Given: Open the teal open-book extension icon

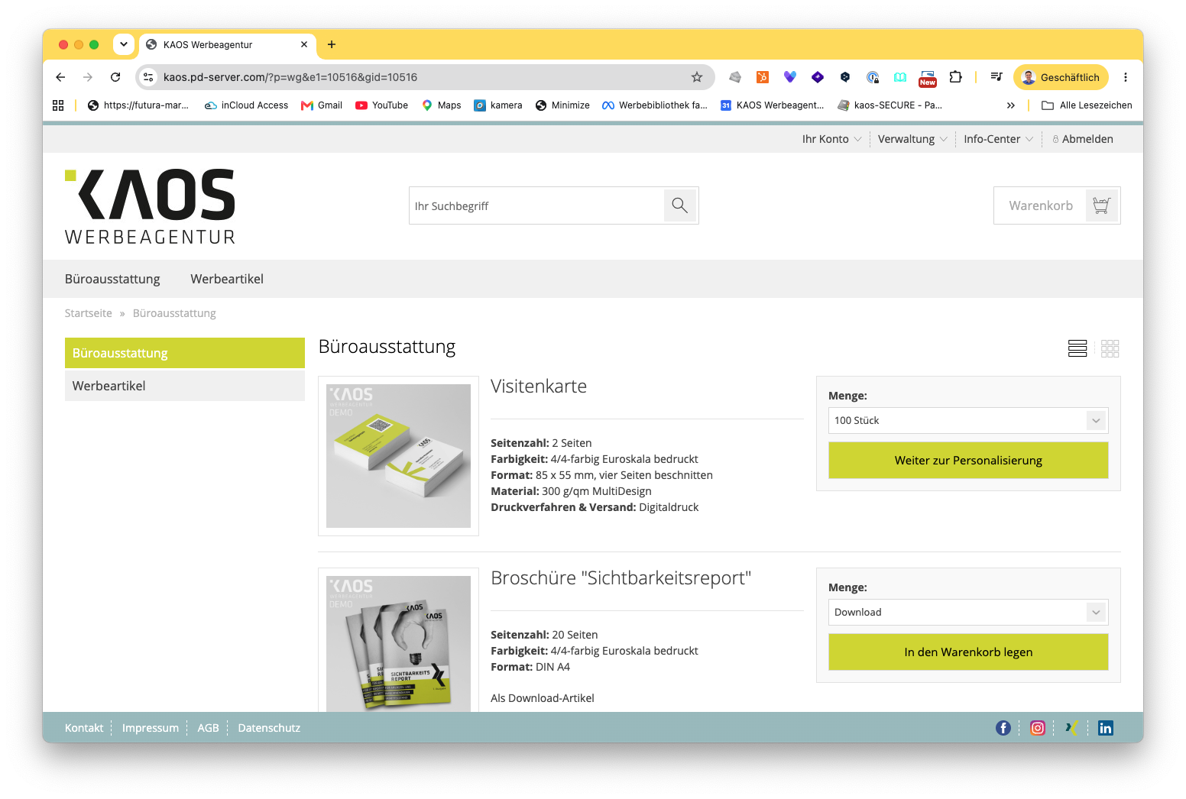Looking at the screenshot, I should [x=900, y=77].
